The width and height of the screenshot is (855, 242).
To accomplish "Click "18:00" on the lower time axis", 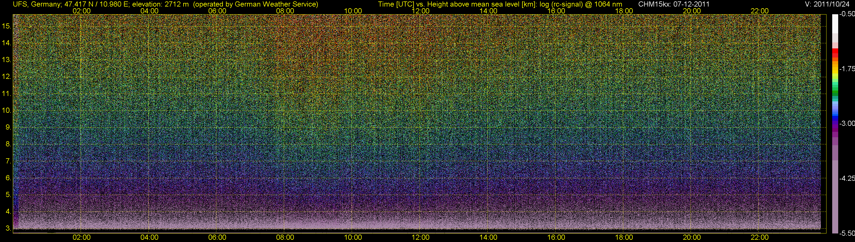I will coord(624,237).
